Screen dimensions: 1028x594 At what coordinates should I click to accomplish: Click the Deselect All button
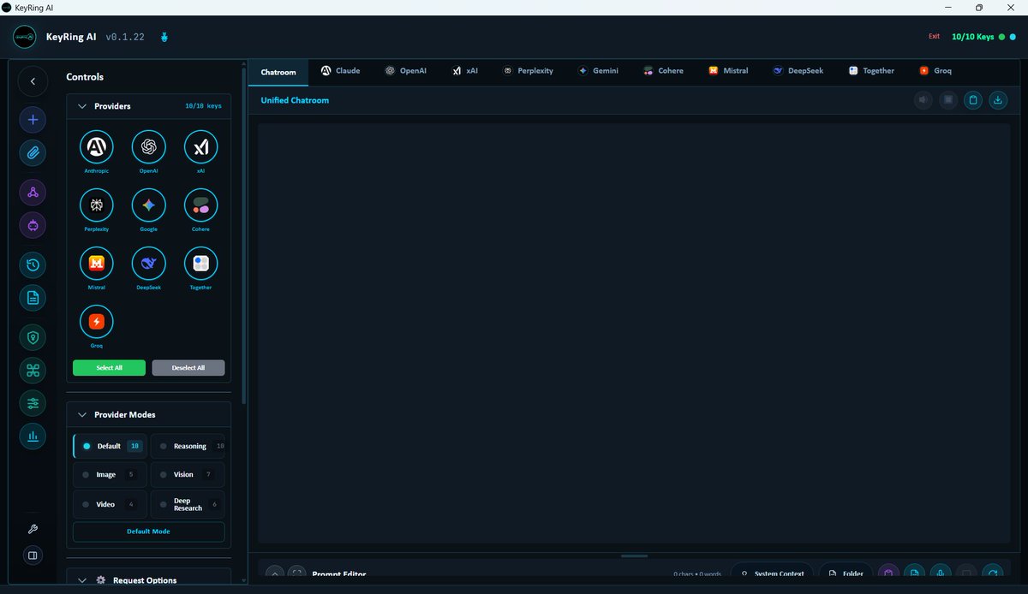click(188, 368)
